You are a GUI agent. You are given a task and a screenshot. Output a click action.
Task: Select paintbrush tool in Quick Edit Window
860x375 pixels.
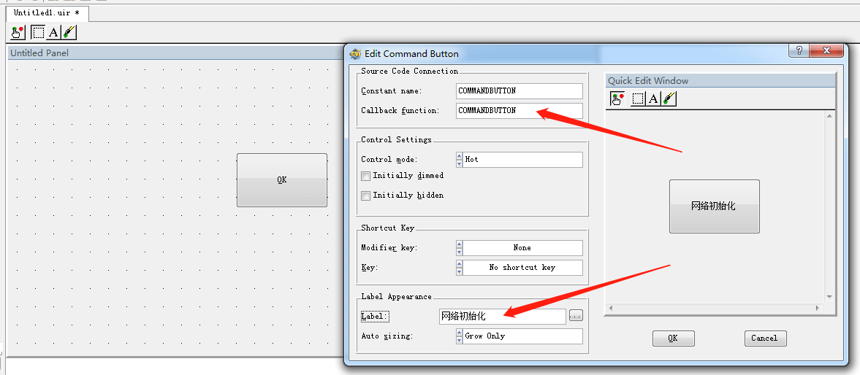point(669,98)
